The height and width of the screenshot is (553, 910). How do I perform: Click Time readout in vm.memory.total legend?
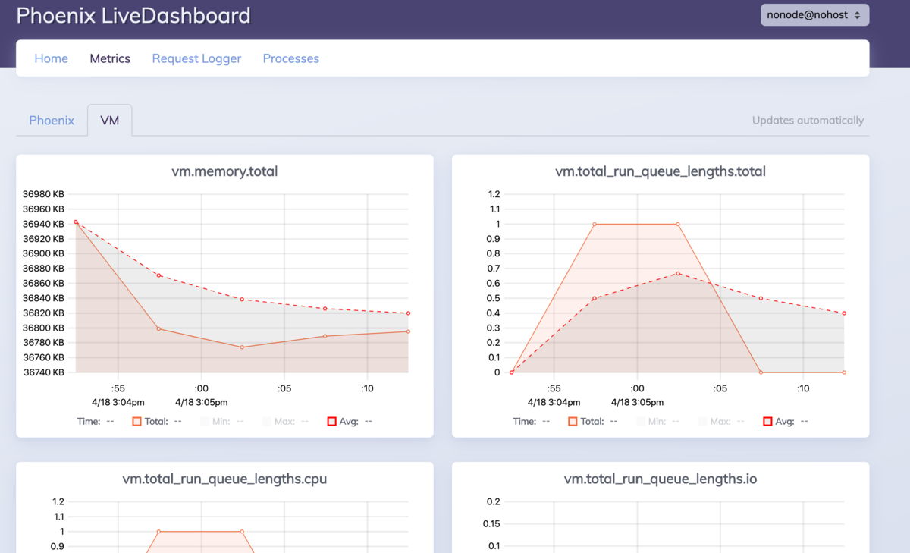tap(96, 421)
